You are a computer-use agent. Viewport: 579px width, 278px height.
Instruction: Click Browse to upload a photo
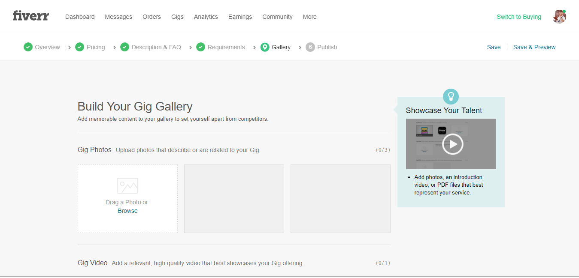127,211
